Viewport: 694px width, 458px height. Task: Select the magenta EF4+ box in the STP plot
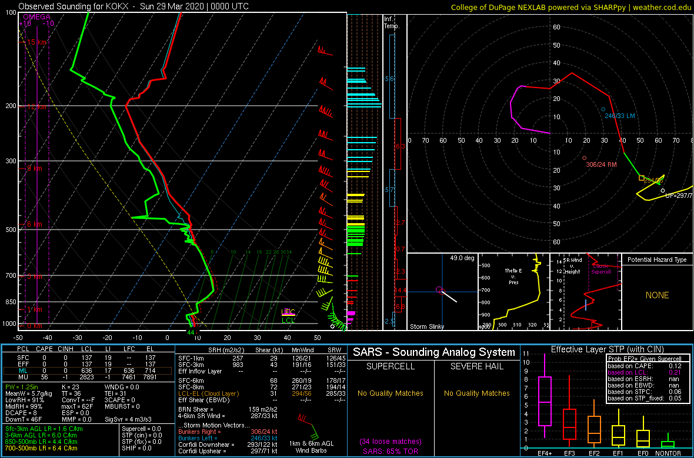(545, 401)
